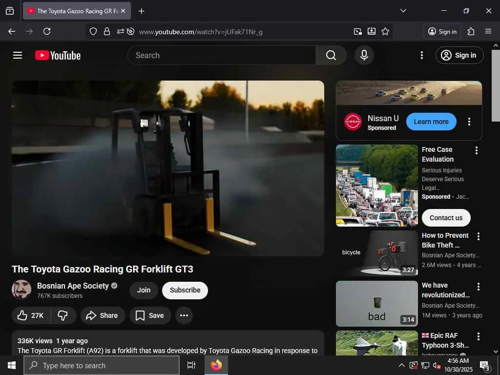Click the forklift video player

point(168,168)
